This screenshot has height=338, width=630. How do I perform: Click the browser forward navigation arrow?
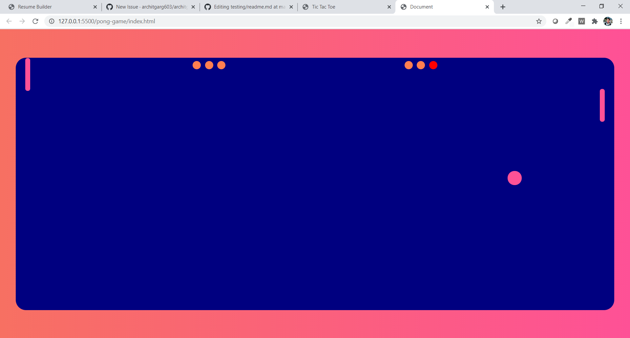pyautogui.click(x=22, y=21)
